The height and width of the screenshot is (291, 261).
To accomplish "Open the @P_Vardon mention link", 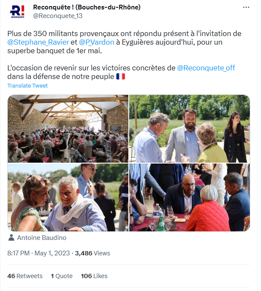I will click(x=97, y=42).
